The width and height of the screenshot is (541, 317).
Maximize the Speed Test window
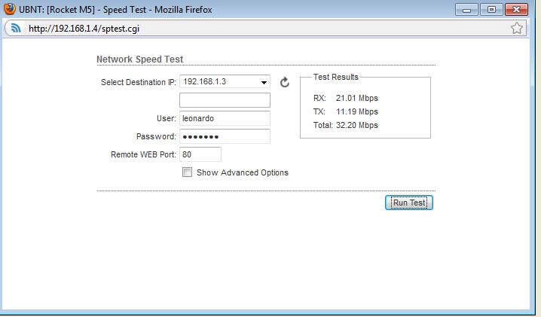pyautogui.click(x=491, y=10)
